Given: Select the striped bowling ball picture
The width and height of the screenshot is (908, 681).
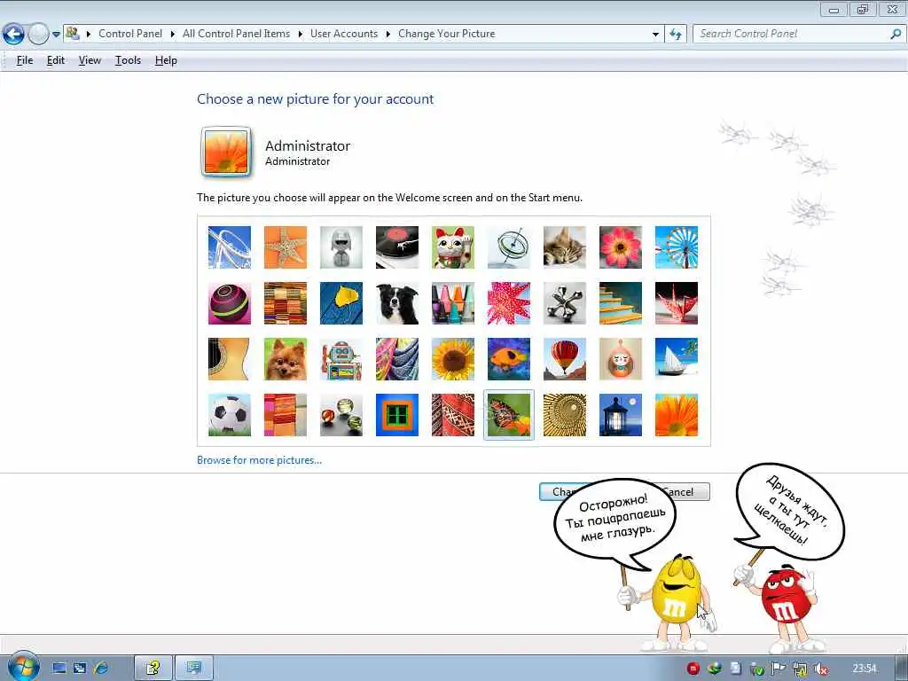Looking at the screenshot, I should tap(230, 303).
